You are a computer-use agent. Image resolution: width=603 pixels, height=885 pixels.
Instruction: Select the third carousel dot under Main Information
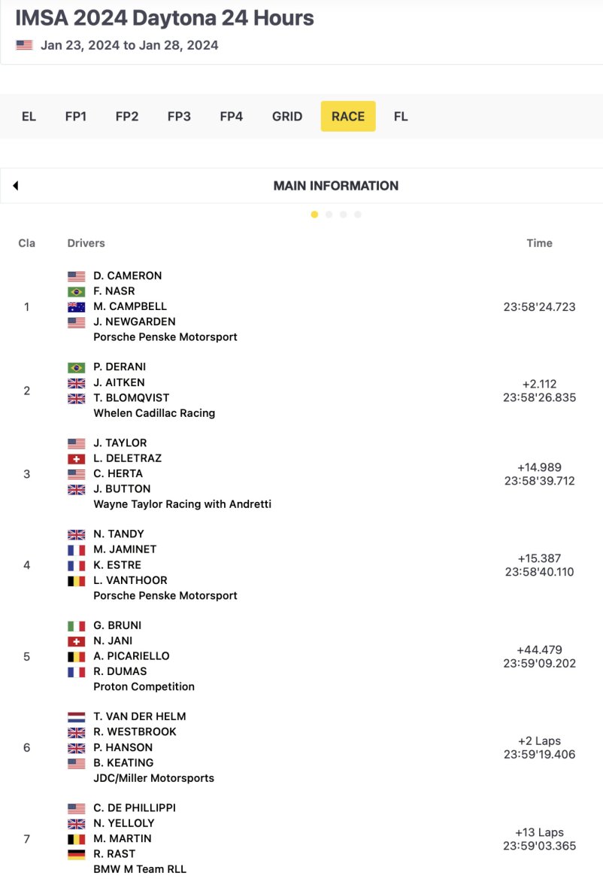(x=343, y=214)
